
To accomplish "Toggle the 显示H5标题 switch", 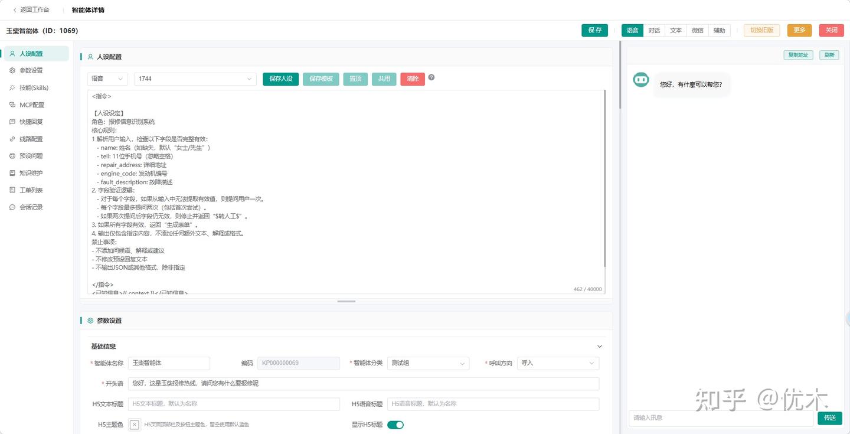I will pyautogui.click(x=395, y=425).
